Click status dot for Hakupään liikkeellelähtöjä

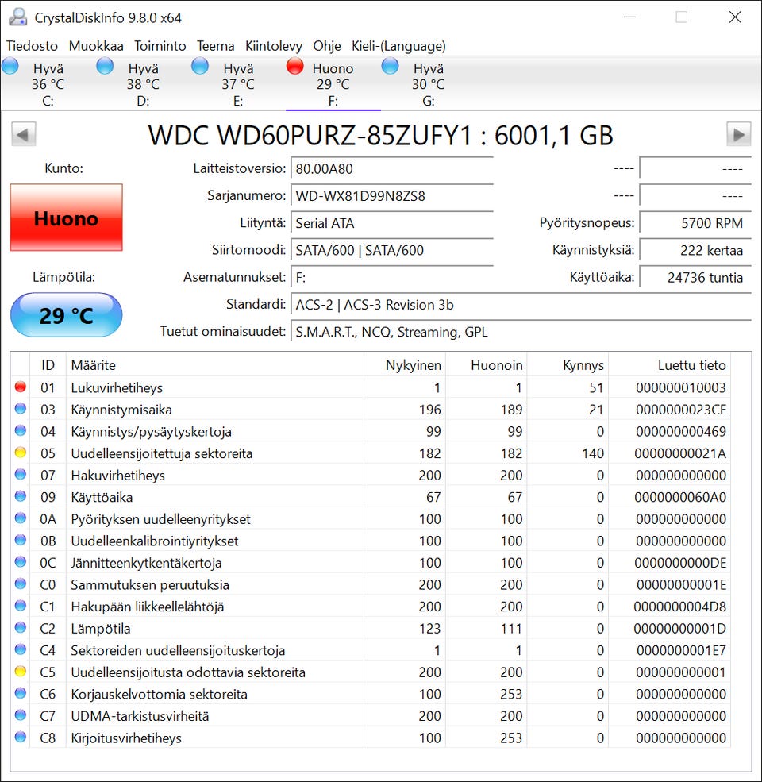(x=21, y=606)
